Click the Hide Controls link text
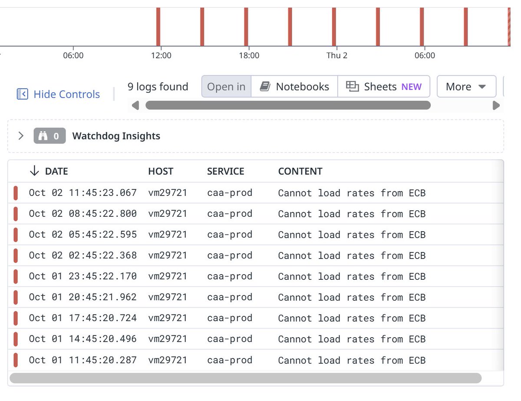Screen dimensions: 521x401 coord(66,94)
